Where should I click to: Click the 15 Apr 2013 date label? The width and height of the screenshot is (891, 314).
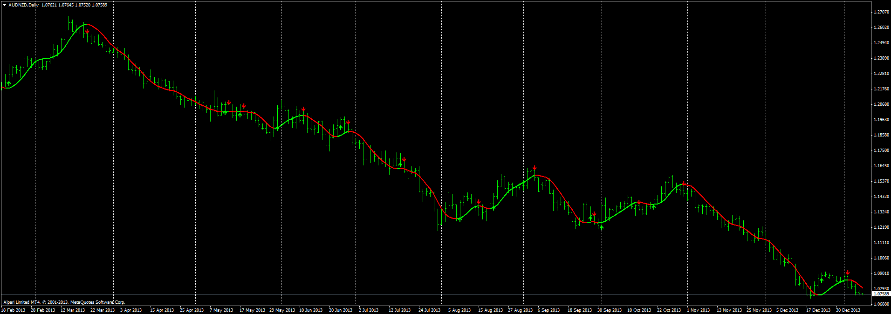point(162,310)
